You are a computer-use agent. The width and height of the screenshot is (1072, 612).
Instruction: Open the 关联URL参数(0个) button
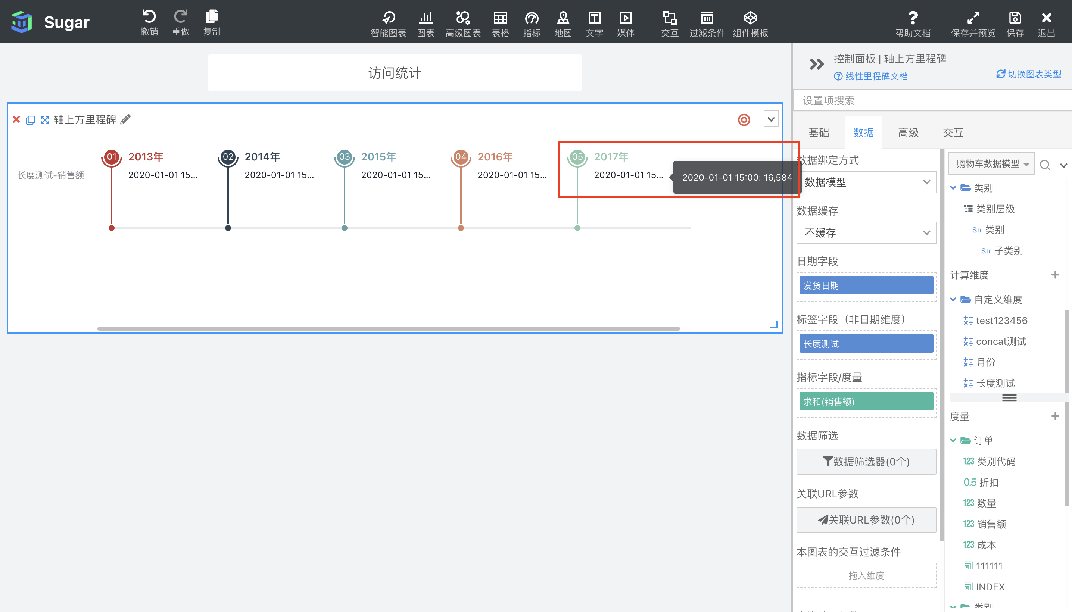coord(866,520)
